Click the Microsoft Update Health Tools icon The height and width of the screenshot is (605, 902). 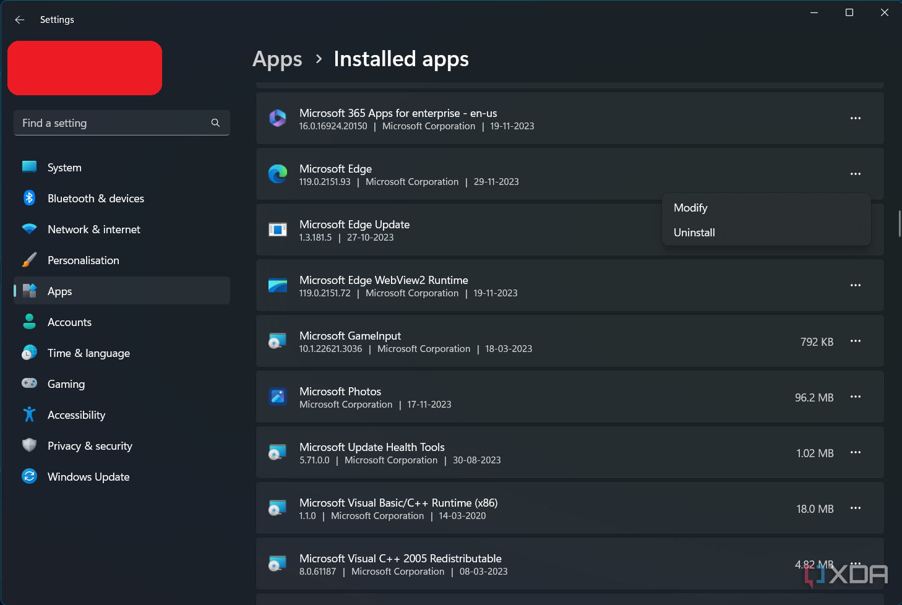[278, 452]
